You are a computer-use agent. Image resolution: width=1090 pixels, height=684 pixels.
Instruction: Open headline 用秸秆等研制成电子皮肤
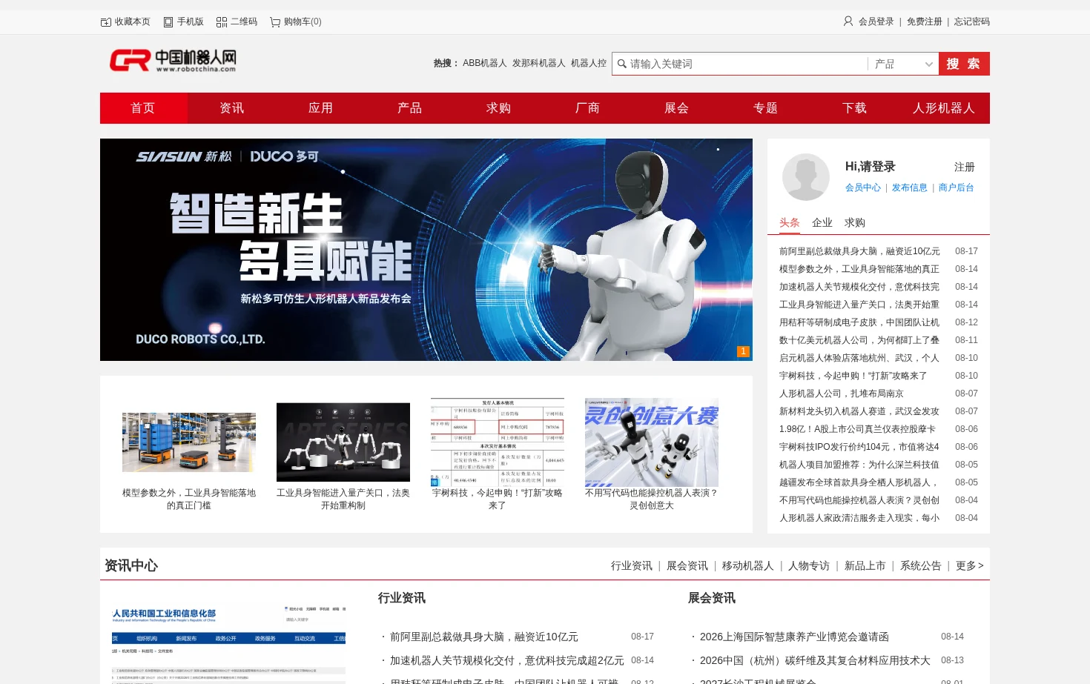[859, 323]
